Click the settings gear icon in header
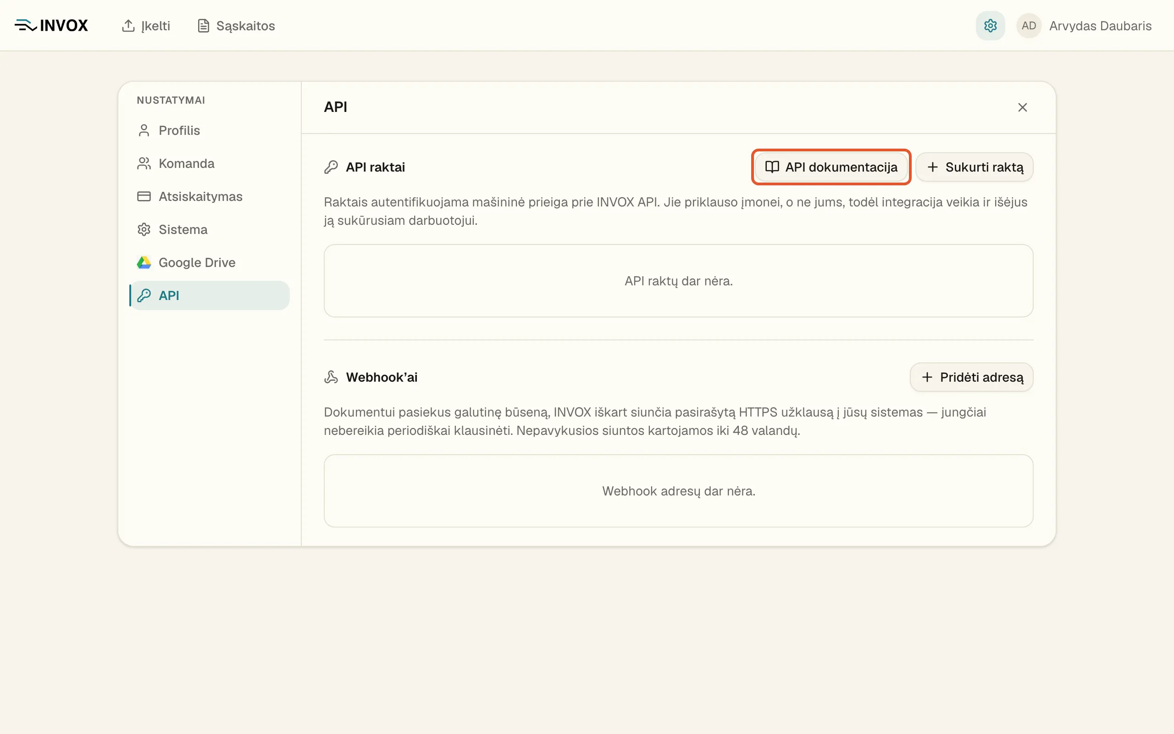1174x734 pixels. 990,26
